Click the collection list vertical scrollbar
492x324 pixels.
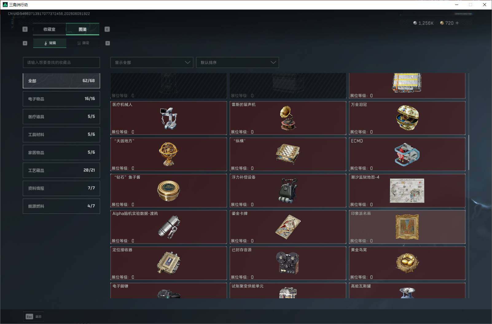click(469, 152)
